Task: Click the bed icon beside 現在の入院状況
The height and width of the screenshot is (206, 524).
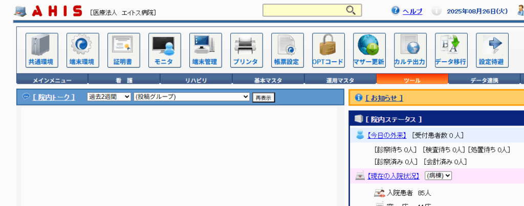Action: 360,176
